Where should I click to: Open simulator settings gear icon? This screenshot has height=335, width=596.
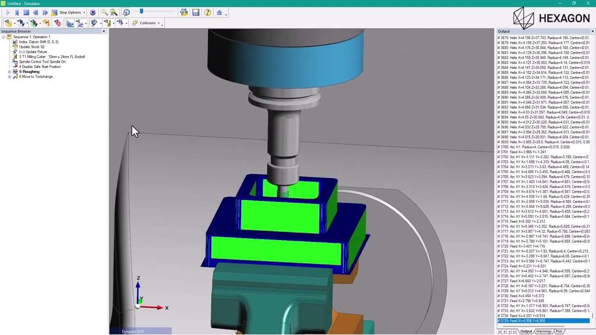pyautogui.click(x=184, y=13)
